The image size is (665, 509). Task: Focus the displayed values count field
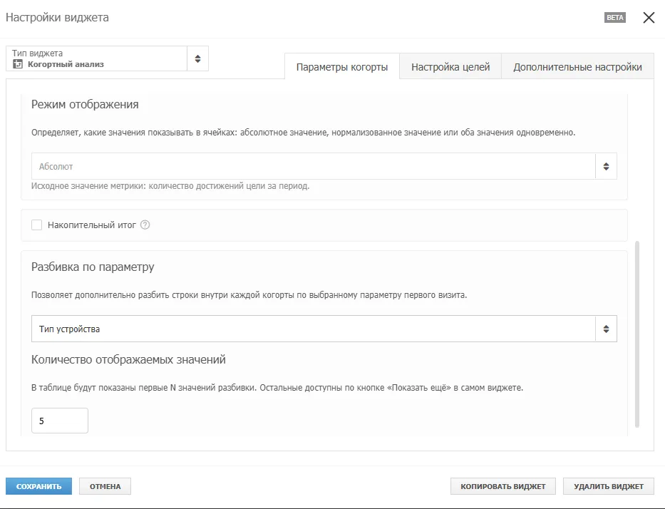tap(60, 421)
